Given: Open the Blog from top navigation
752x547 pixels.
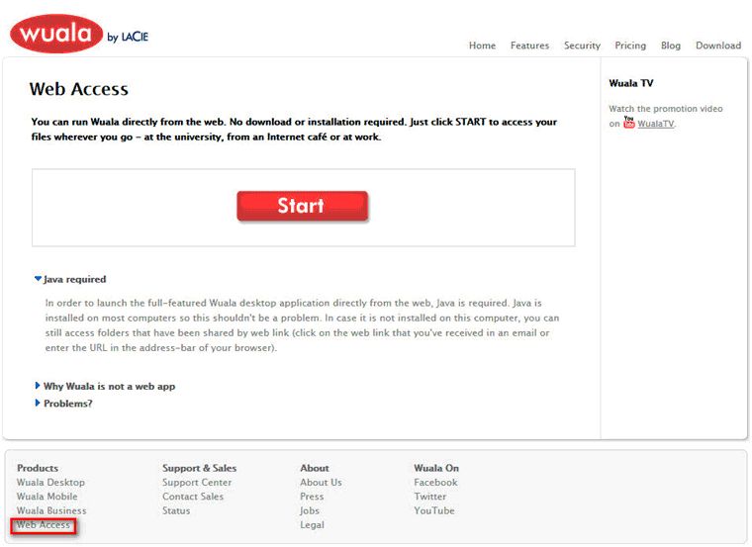Looking at the screenshot, I should coord(671,46).
